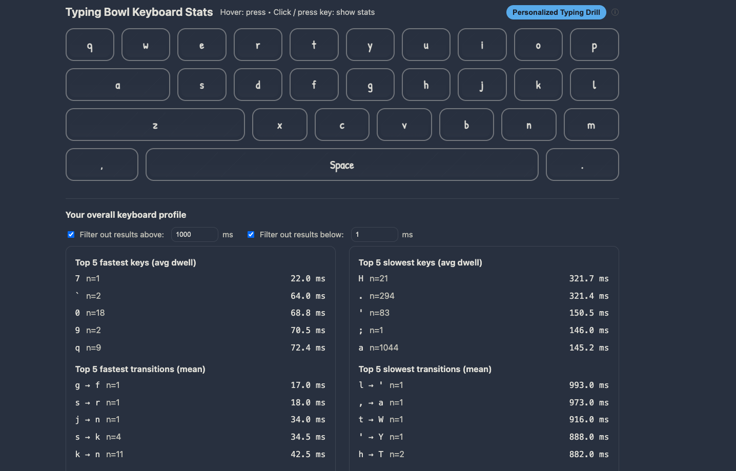Click the 's → k' transition row

click(x=200, y=437)
